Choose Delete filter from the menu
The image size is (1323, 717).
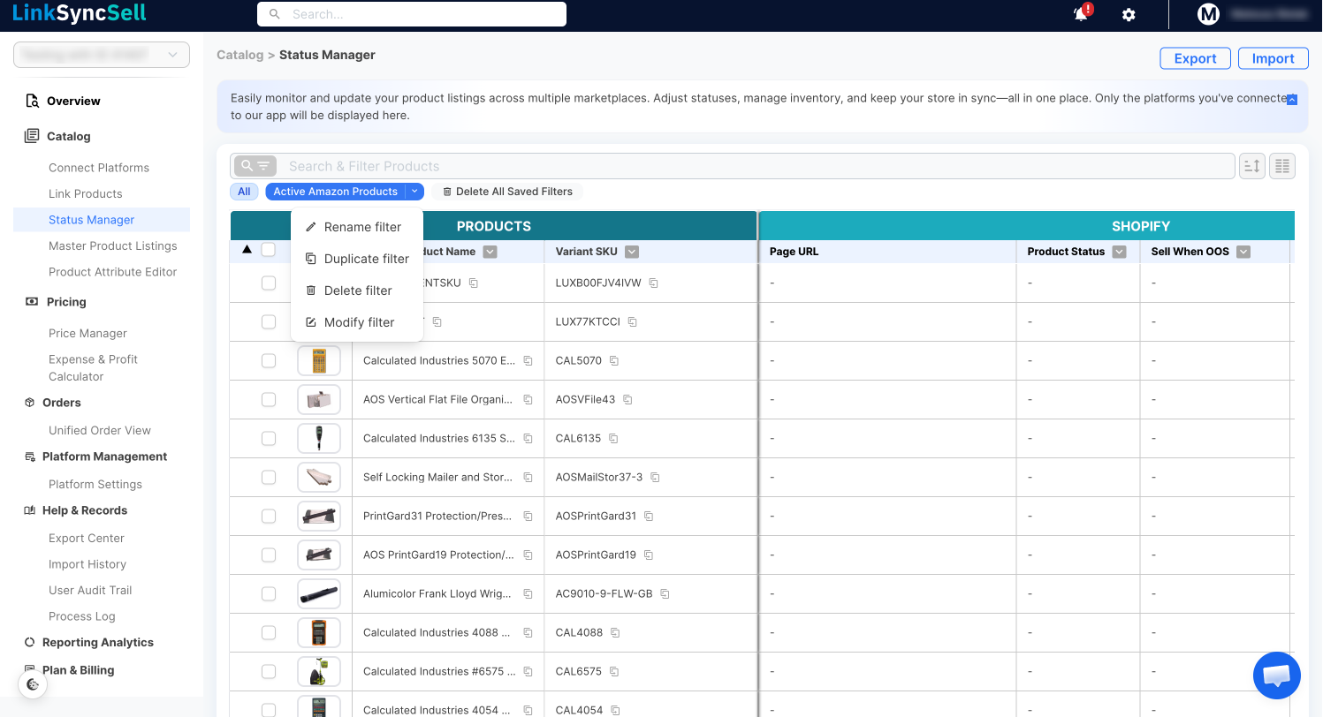pos(357,291)
